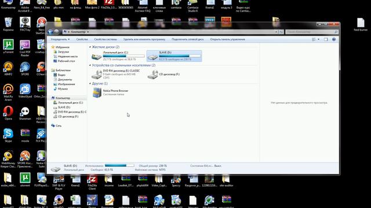Launch Skype from the desktop

point(8,135)
